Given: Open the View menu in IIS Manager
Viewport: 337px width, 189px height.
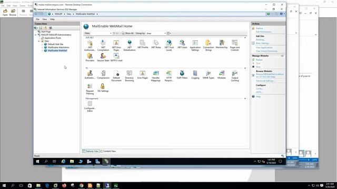Looking at the screenshot, I should [44, 19].
